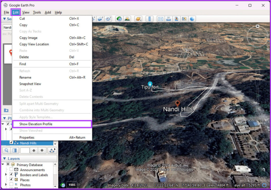Screen dimensions: 271x190
Task: Click the Save Image toolbar icon
Action: click(x=176, y=19)
